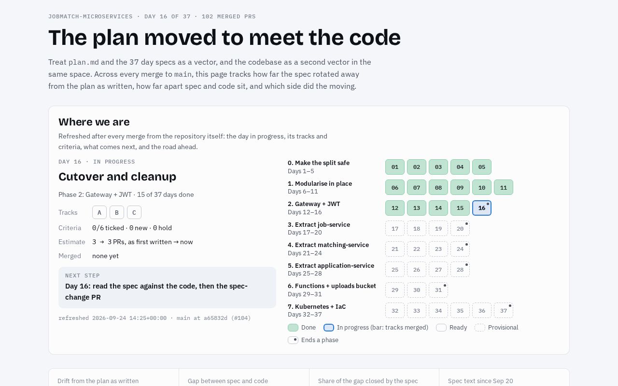Click phase '2. Gateway + JWT'
This screenshot has width=618, height=386.
pos(314,204)
